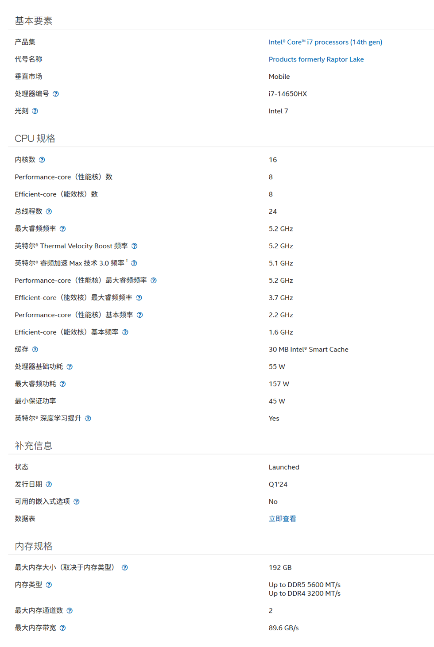Screen dimensions: 434x647
Task: Open Products formerly Raptor Lake link
Action: pyautogui.click(x=316, y=59)
